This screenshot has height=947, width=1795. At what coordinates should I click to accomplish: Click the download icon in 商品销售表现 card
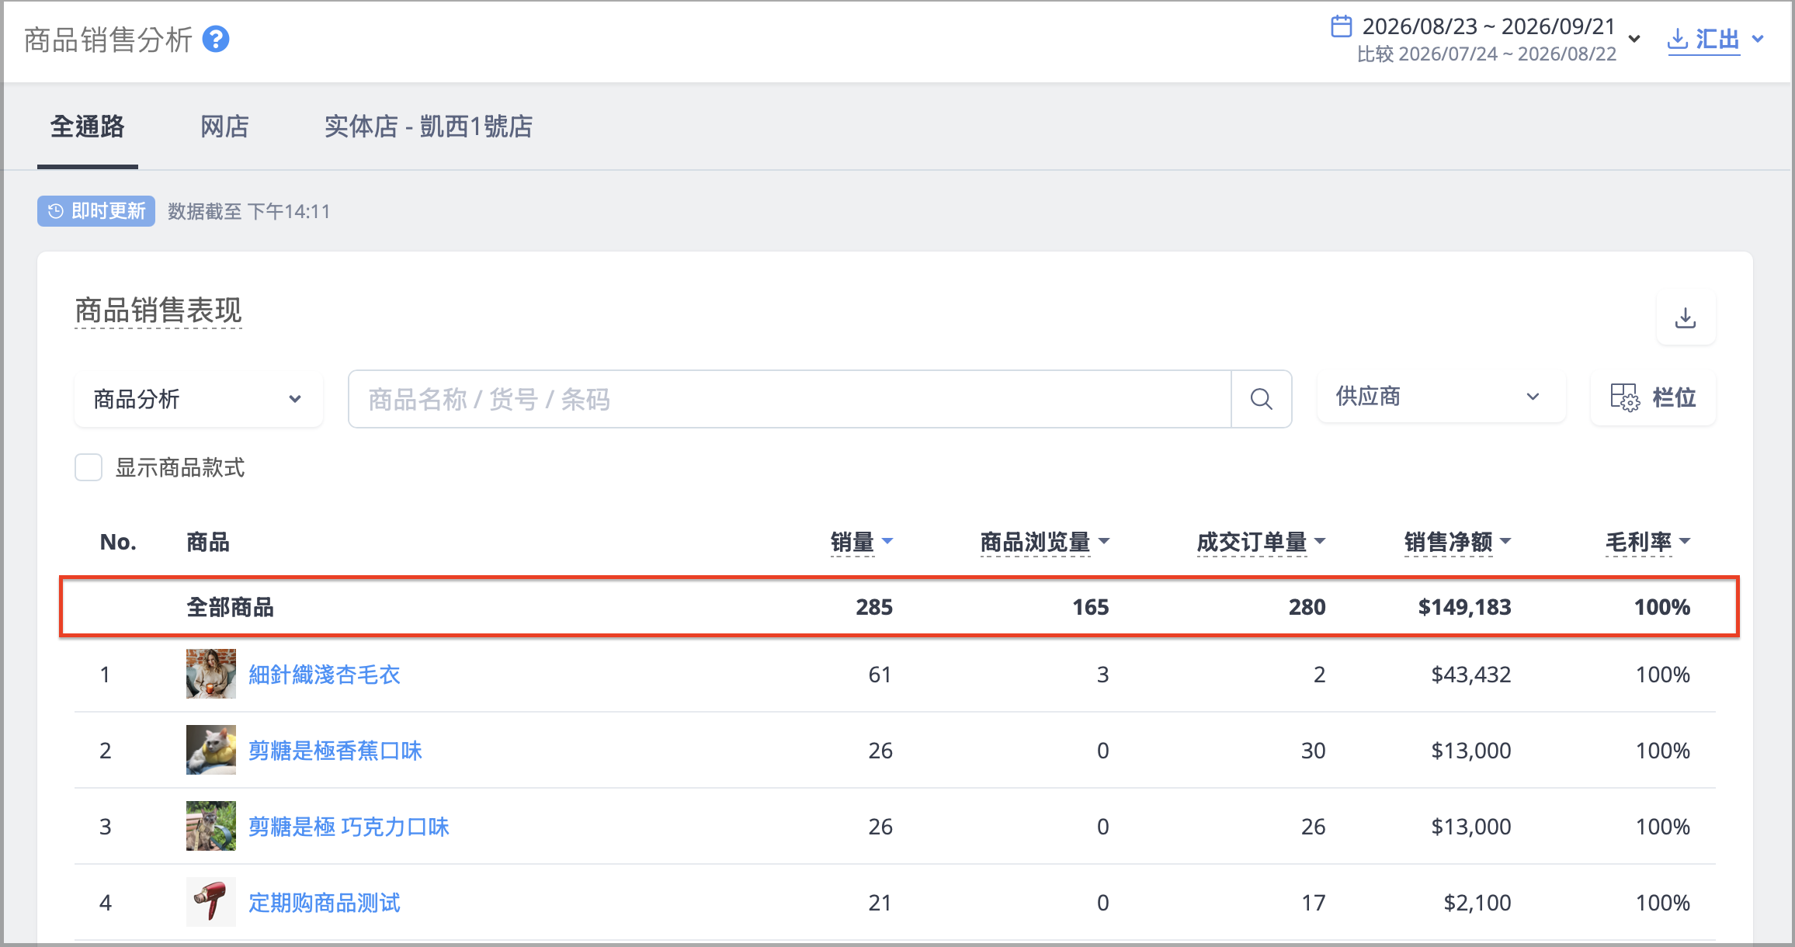pyautogui.click(x=1686, y=318)
